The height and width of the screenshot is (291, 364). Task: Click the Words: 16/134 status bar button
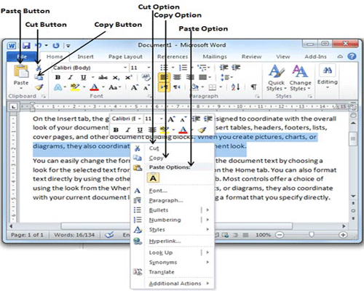point(74,235)
